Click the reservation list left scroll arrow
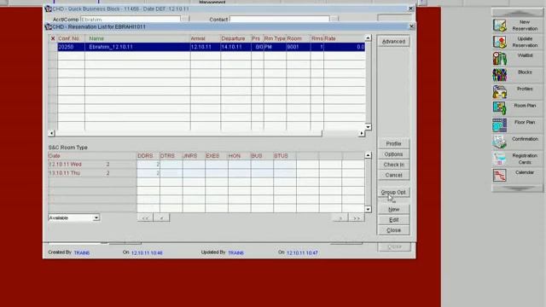Image resolution: width=546 pixels, height=307 pixels. coord(51,133)
